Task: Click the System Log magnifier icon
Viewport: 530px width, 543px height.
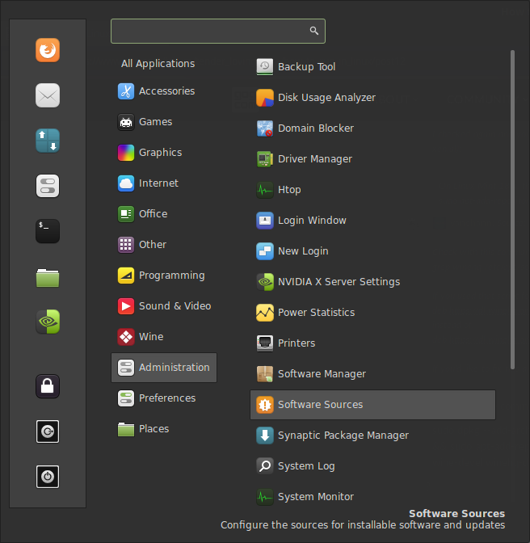Action: pyautogui.click(x=265, y=466)
